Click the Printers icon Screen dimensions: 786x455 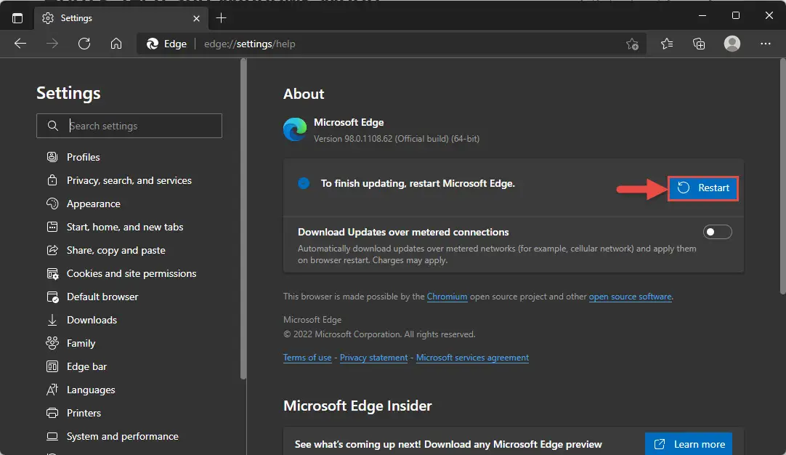(52, 413)
